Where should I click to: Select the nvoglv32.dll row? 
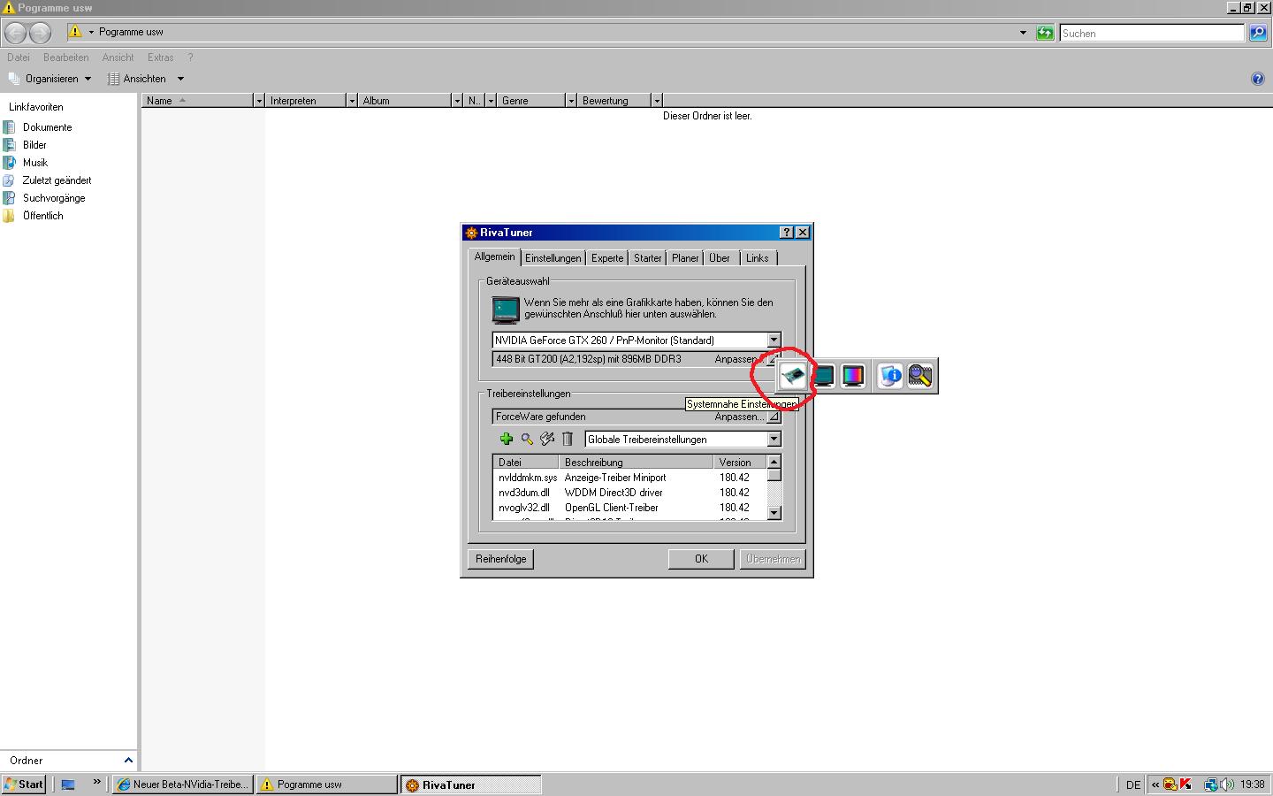click(629, 508)
